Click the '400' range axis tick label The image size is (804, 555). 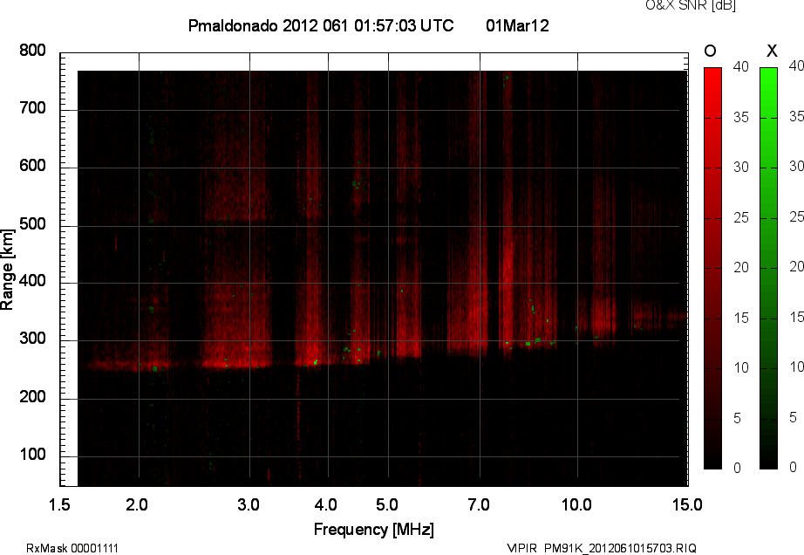coord(33,281)
